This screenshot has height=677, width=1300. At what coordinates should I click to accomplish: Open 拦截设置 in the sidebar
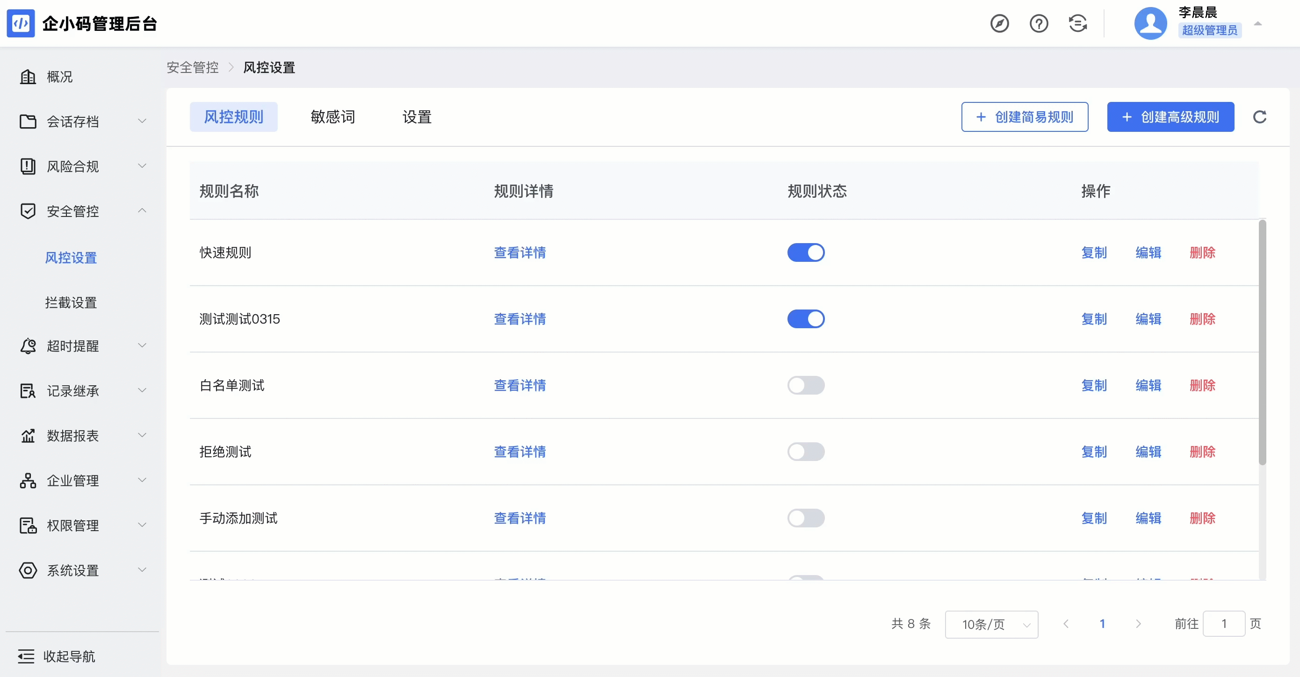coord(71,302)
